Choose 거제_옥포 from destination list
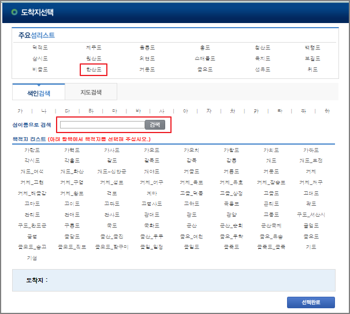 tap(192, 183)
